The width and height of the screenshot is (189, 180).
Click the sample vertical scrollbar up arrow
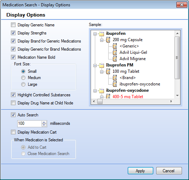(177, 33)
